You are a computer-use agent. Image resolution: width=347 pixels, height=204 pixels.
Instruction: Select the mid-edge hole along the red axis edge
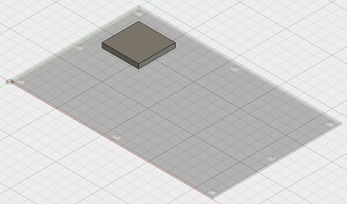116,136
